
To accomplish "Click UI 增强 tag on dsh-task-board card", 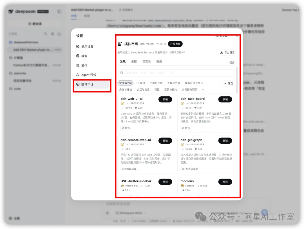I will (186, 128).
